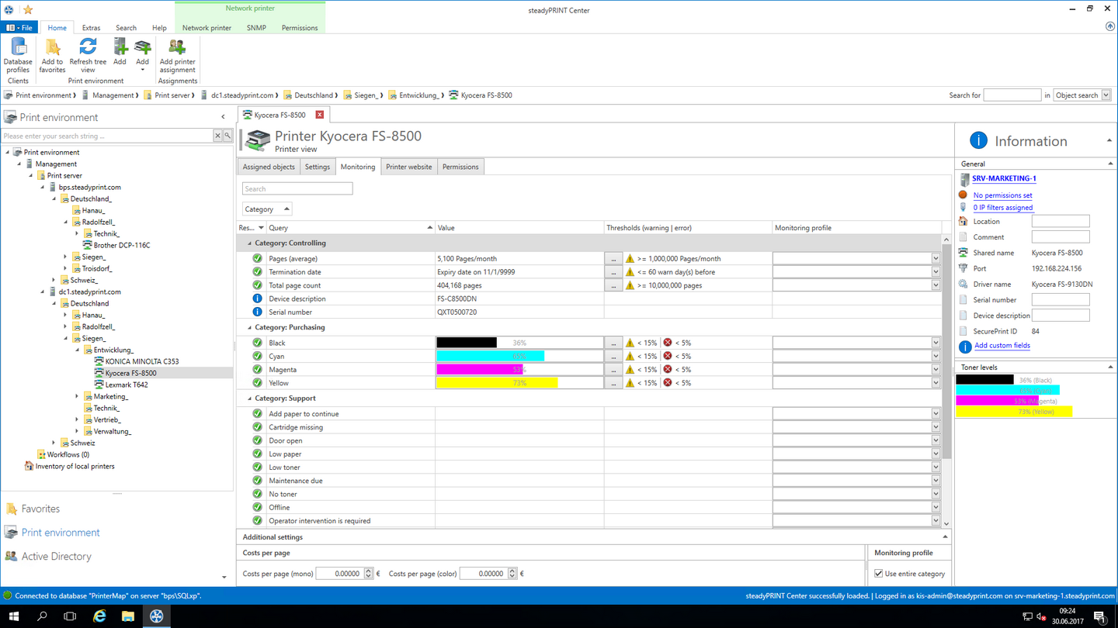Open Windows Start menu

pos(13,616)
